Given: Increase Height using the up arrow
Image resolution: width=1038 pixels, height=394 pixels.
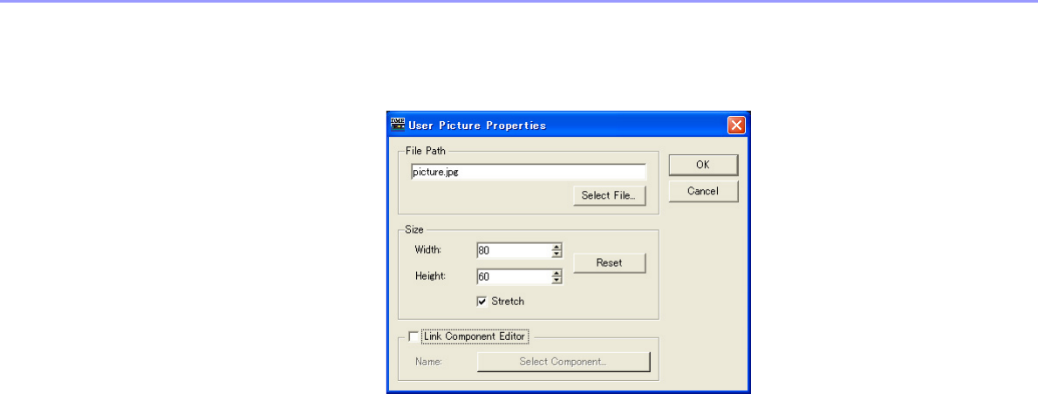Looking at the screenshot, I should 557,273.
